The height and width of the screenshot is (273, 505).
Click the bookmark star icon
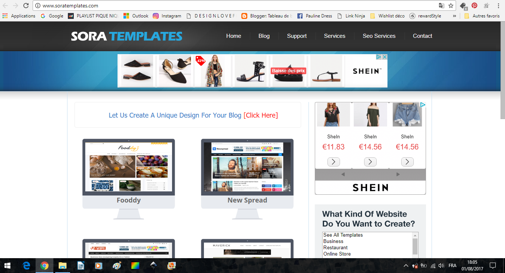(451, 6)
